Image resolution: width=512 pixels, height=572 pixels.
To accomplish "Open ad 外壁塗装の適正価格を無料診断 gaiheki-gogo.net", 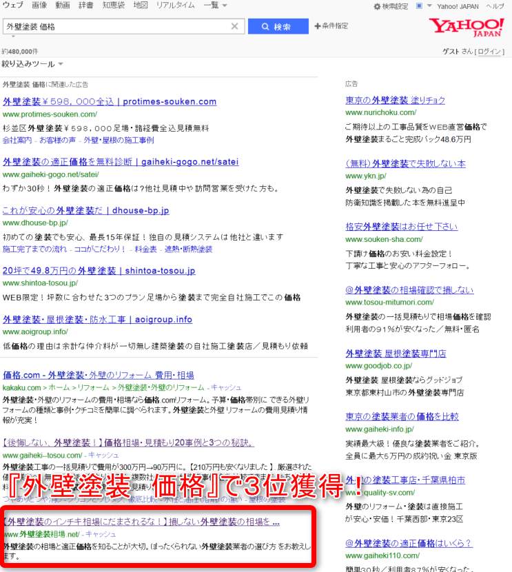I will (121, 161).
